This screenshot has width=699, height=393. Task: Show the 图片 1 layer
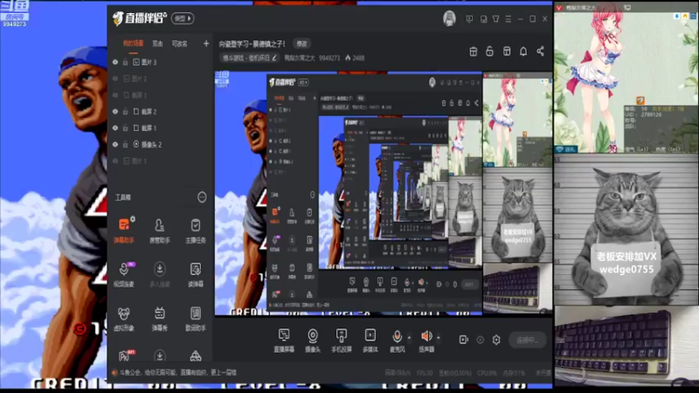coord(115,161)
